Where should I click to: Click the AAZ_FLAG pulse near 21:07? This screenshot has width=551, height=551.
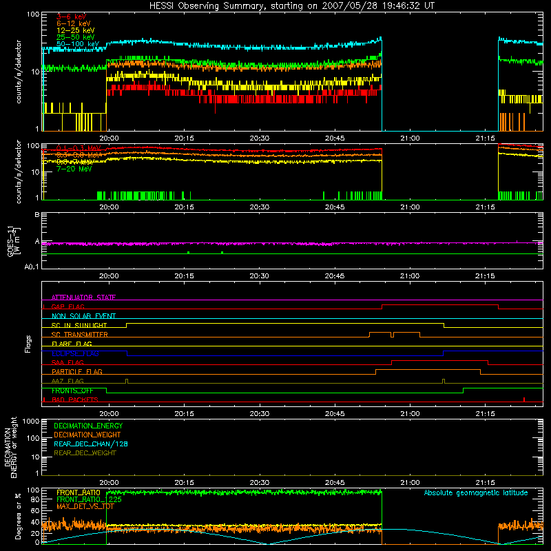(x=444, y=381)
